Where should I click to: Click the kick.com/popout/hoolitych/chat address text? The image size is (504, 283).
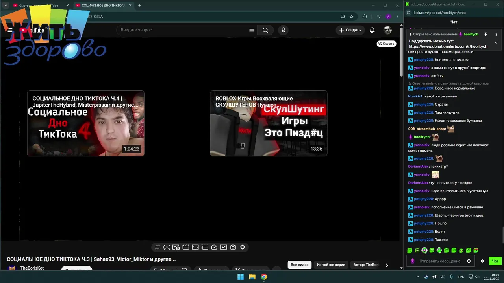[x=440, y=13]
